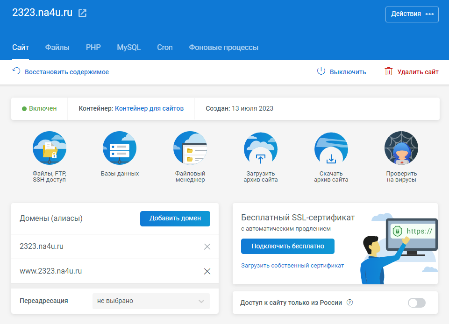
Task: Click the Скачать архив сайта icon
Action: 331,148
